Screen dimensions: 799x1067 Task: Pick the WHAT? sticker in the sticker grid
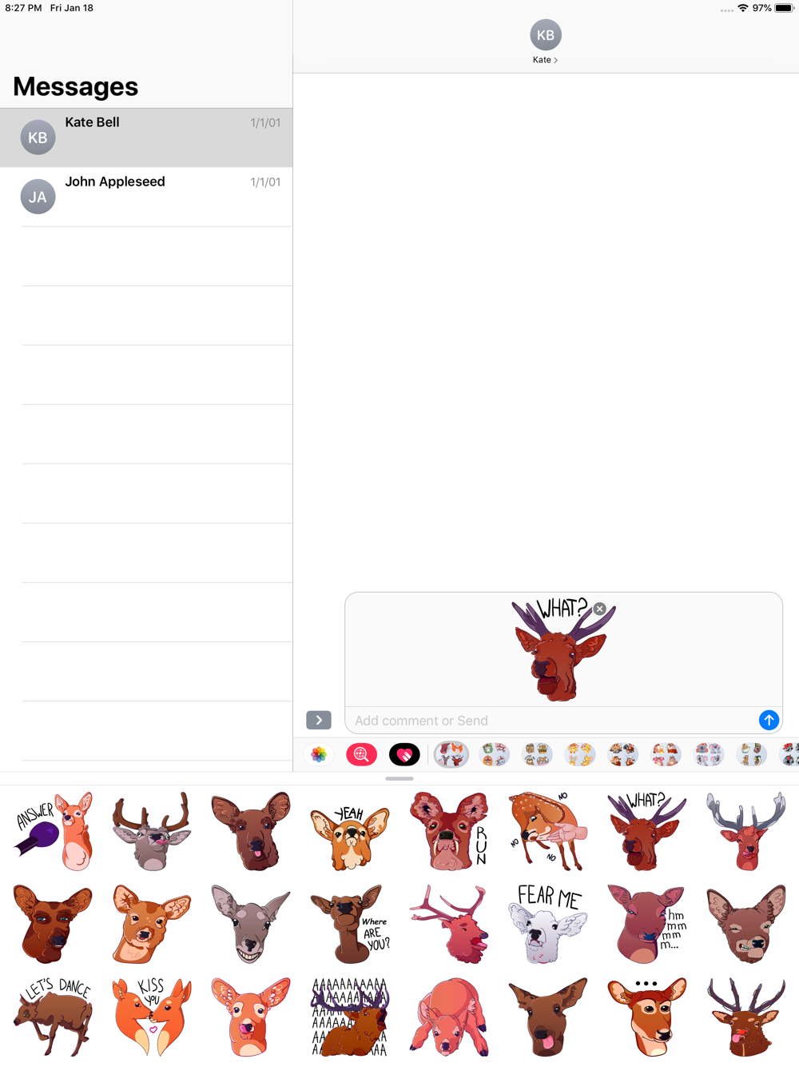tap(647, 832)
